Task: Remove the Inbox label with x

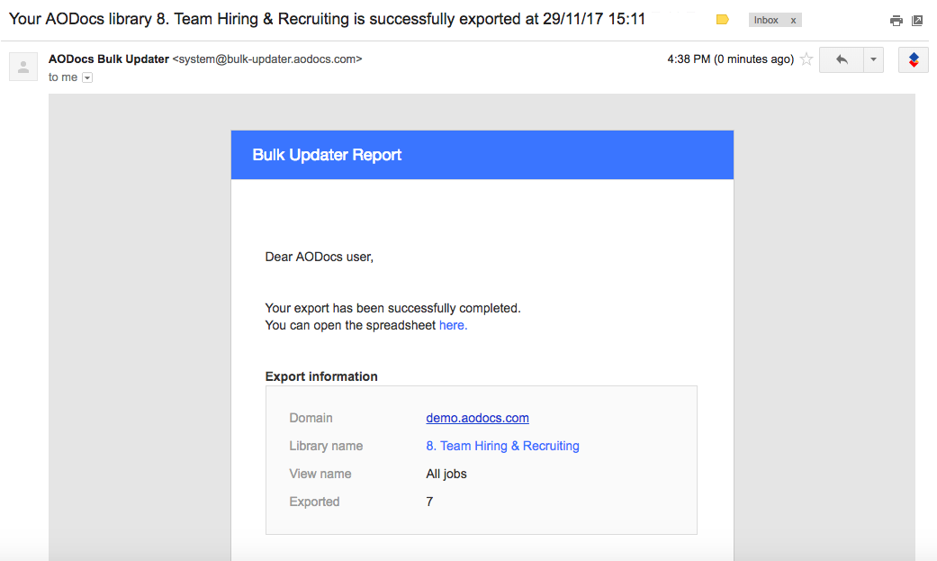Action: (793, 21)
